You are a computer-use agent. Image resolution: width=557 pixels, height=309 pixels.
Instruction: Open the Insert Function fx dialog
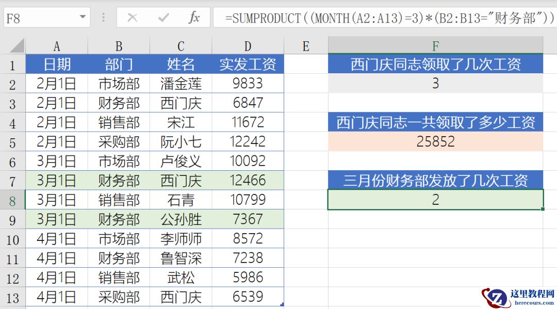(194, 18)
